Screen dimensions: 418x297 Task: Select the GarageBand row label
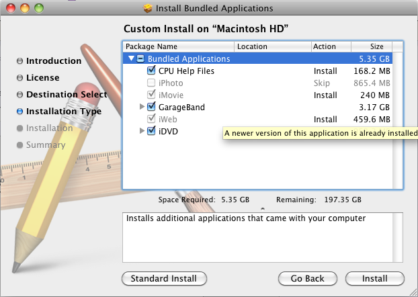[x=181, y=108]
